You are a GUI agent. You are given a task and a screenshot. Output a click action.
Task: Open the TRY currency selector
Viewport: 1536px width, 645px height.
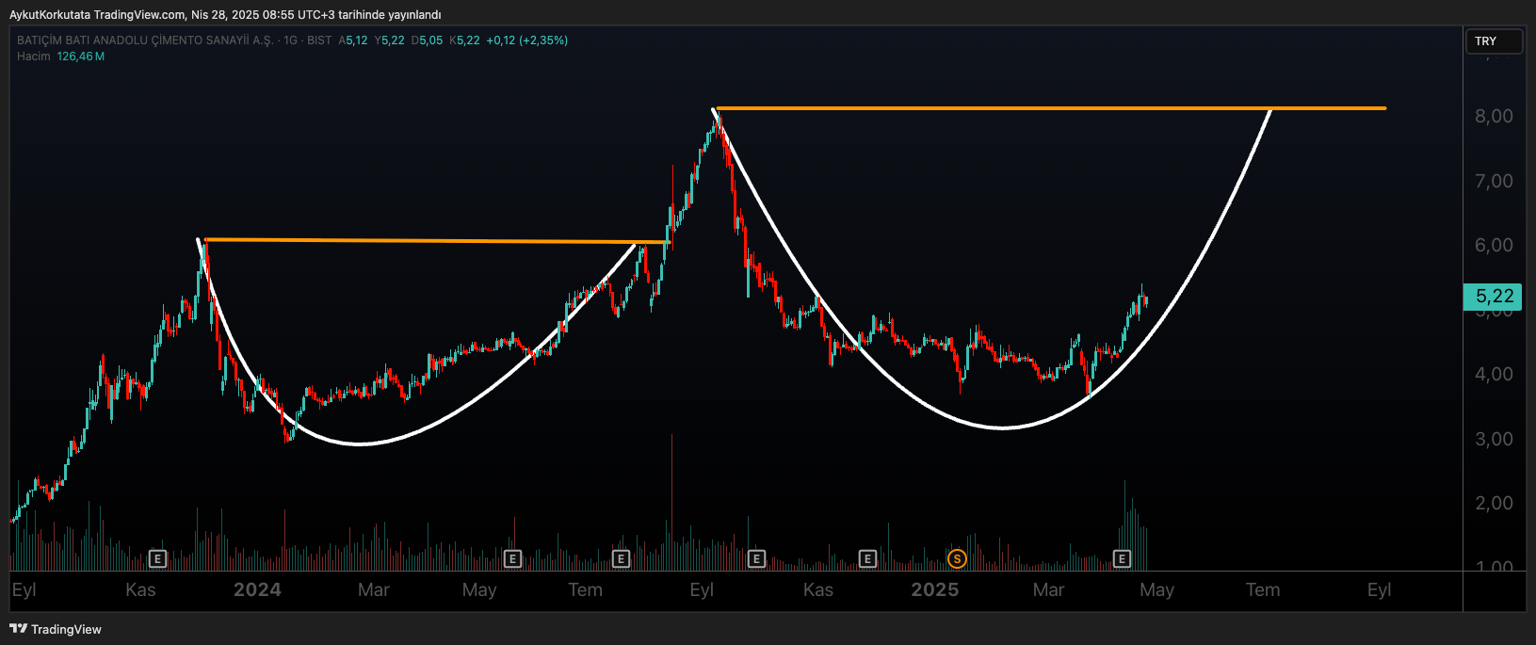click(x=1494, y=41)
